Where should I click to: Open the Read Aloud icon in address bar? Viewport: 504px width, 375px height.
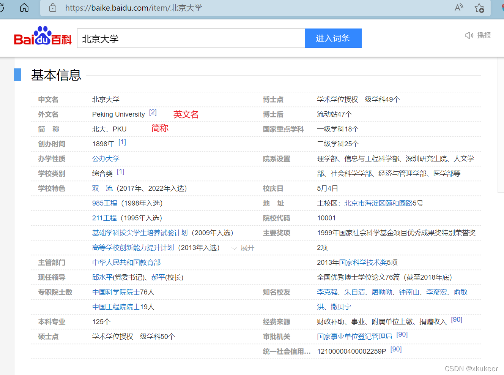(x=459, y=8)
